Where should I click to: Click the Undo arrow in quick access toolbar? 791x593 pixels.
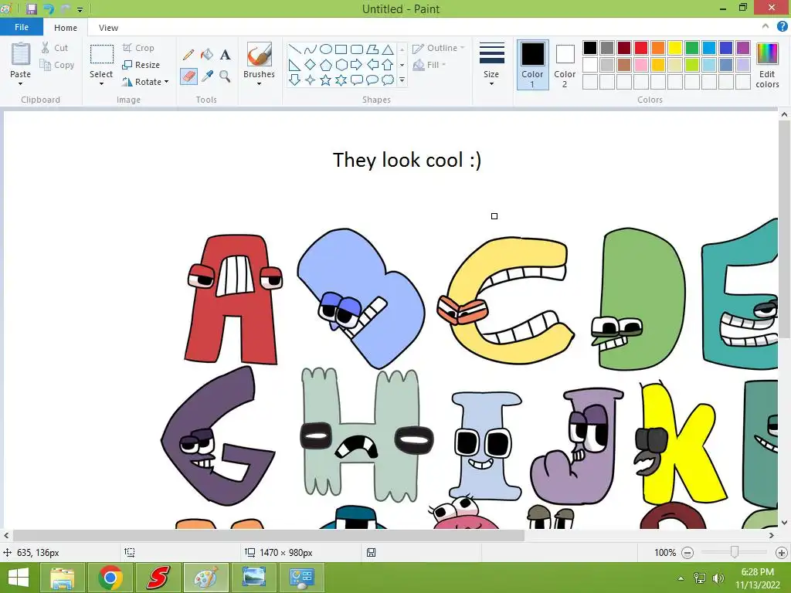coord(49,8)
